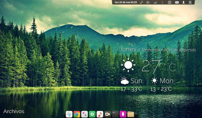The width and height of the screenshot is (202, 118).
Task: Click the Sun forecast cloudy icon
Action: pos(125,81)
